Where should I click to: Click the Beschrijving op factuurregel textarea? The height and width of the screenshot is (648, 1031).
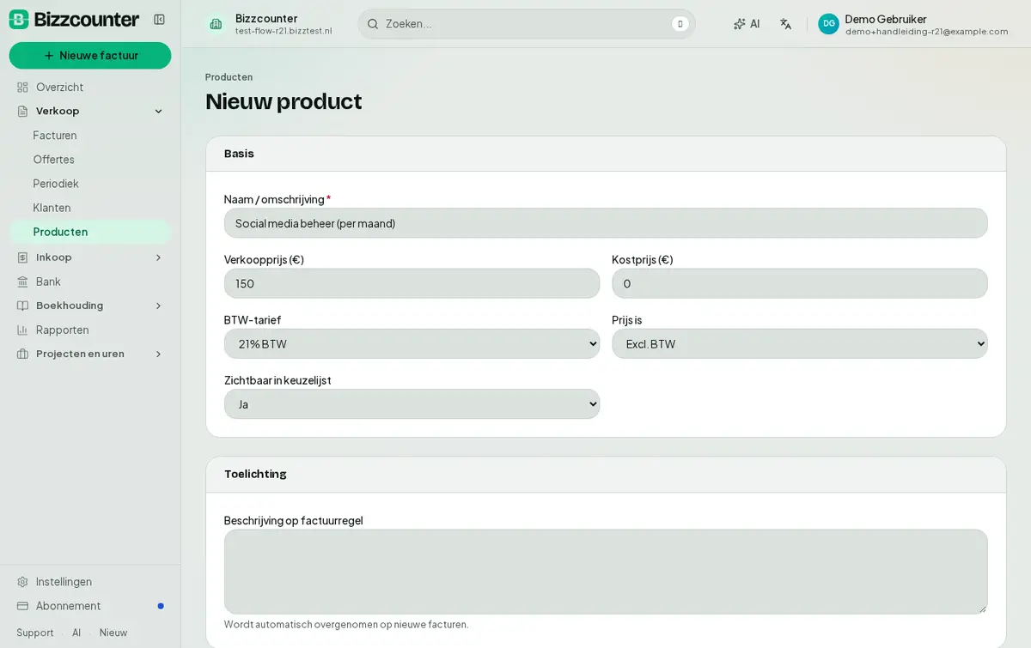point(606,572)
